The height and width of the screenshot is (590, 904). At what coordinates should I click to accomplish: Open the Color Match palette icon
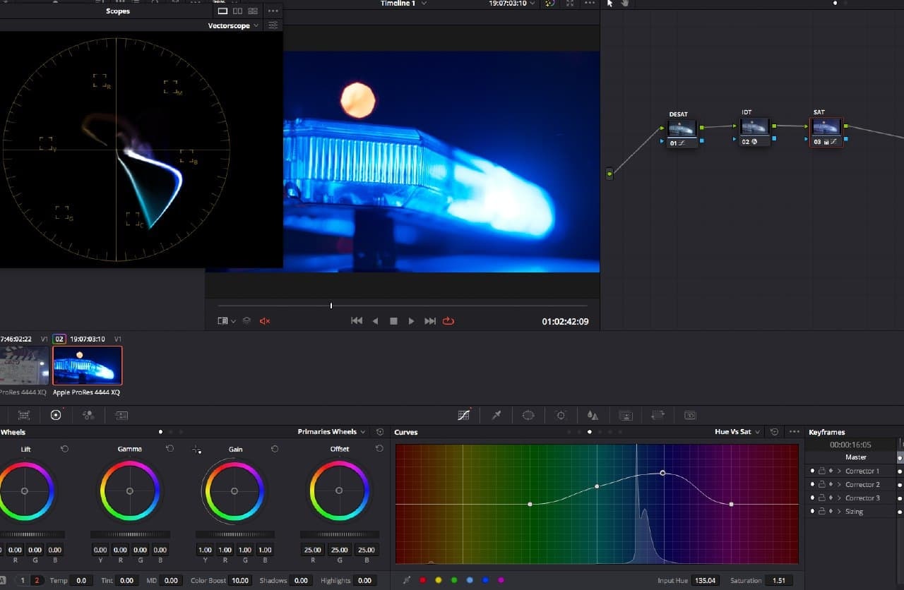23,415
